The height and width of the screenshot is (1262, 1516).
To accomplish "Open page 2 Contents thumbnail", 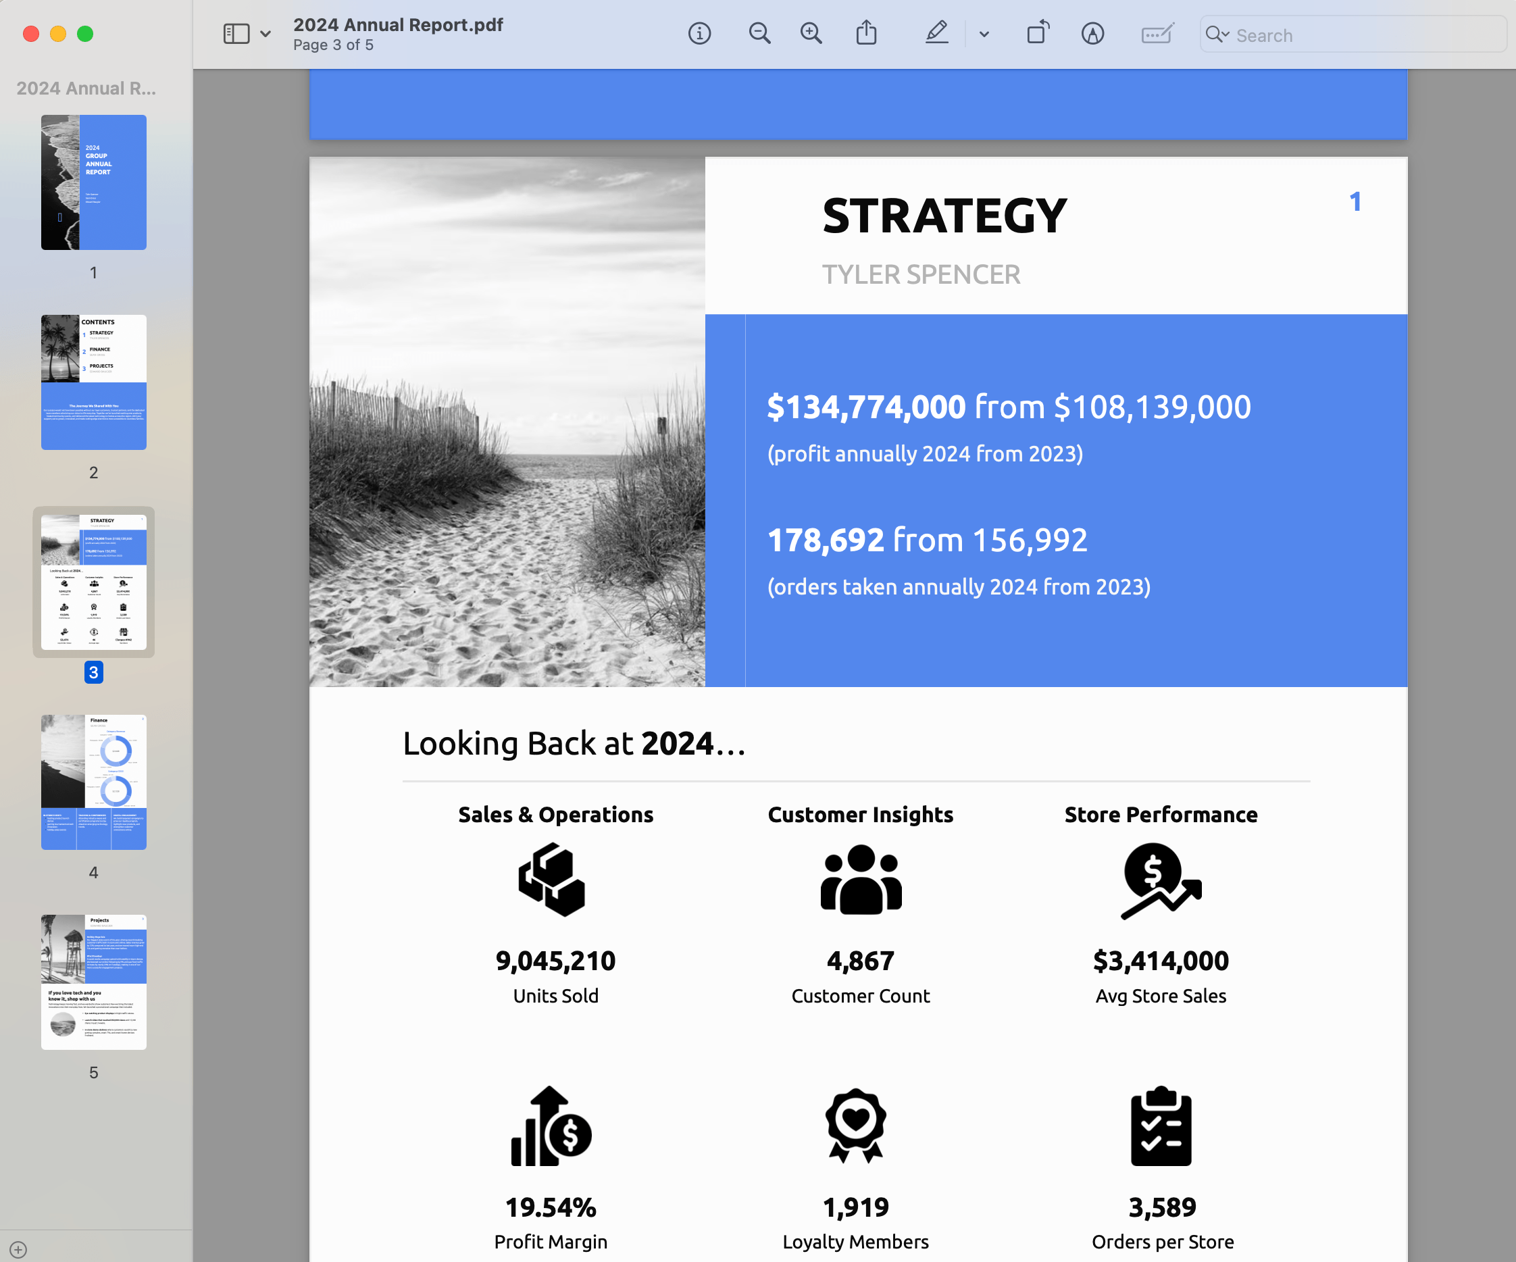I will [x=94, y=382].
